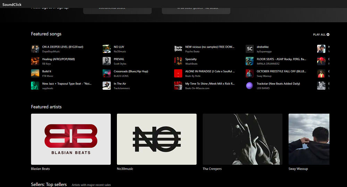Click the Trackslammerz artist link
Viewport: 347px width, 187px height.
pos(122,88)
